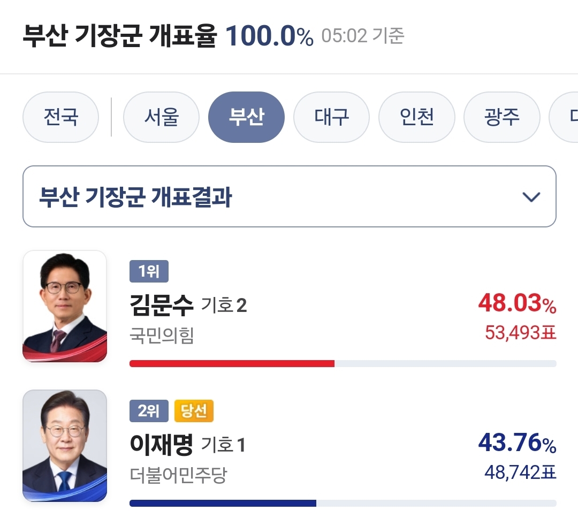Image resolution: width=578 pixels, height=526 pixels.
Task: Click the yellow 당선 badge
Action: point(194,411)
